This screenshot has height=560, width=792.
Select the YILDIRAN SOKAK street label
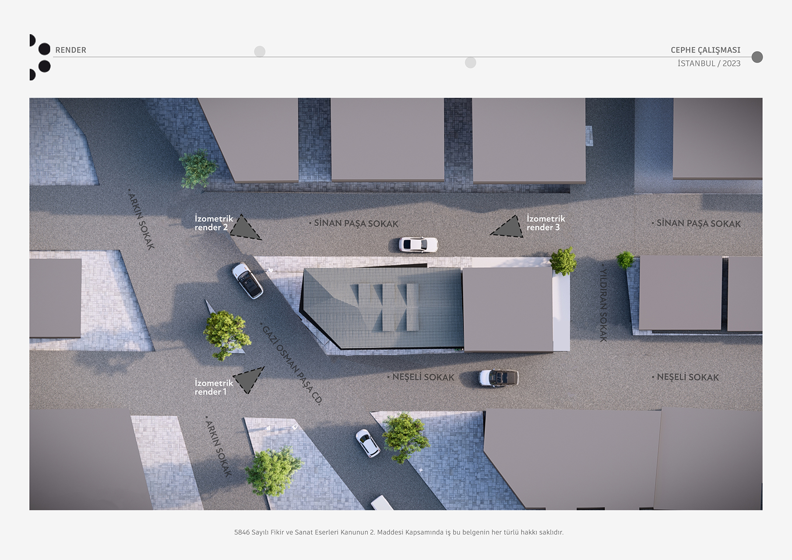pos(603,304)
